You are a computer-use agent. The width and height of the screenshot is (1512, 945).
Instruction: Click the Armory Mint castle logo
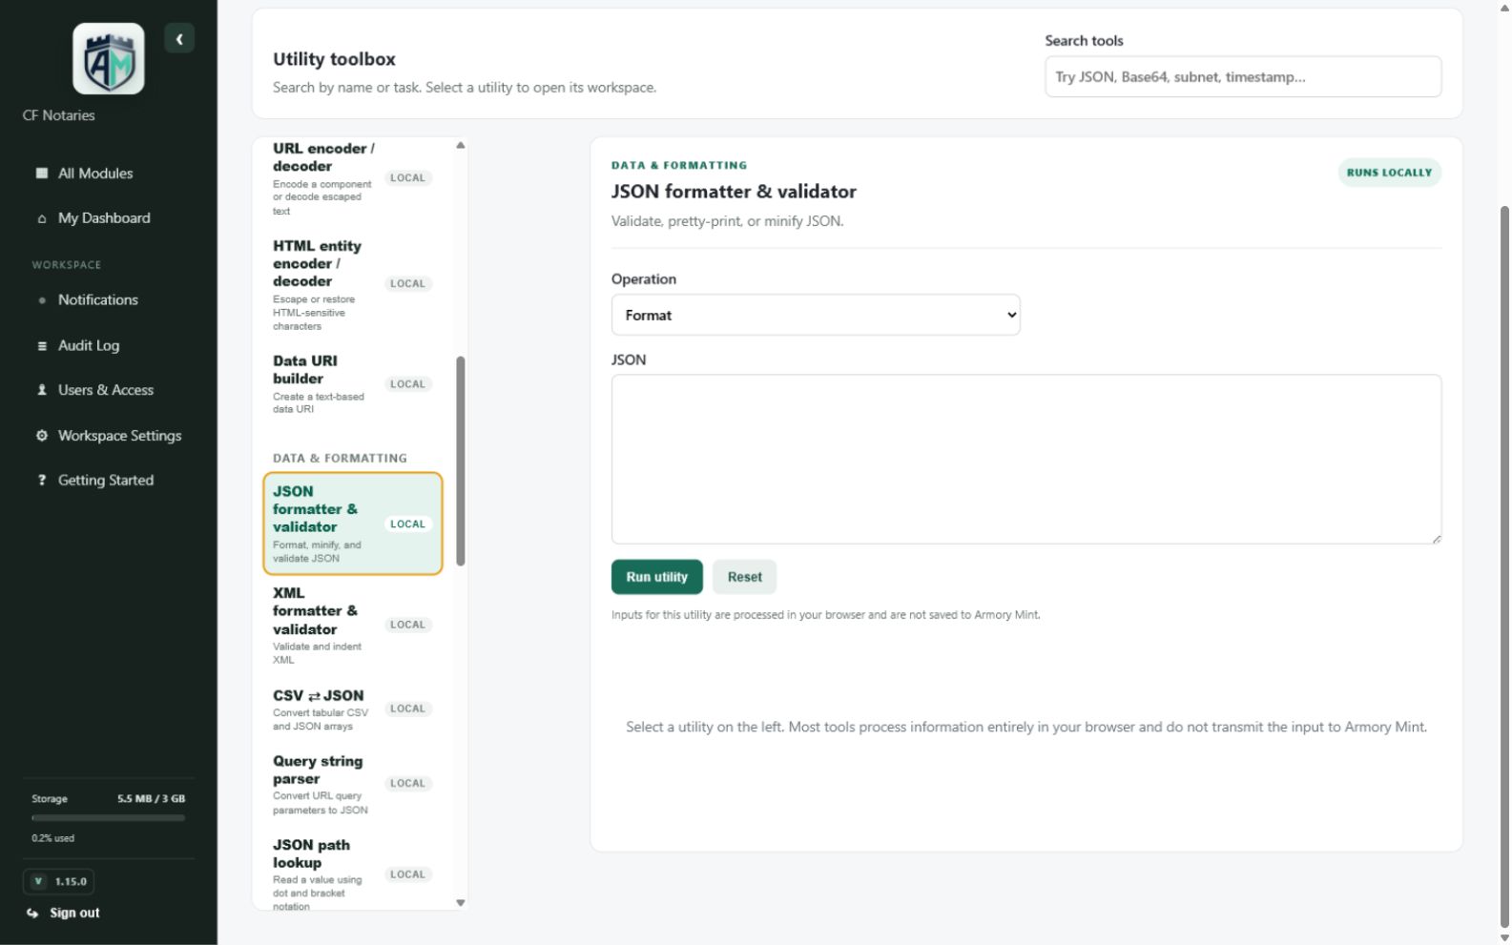coord(108,59)
